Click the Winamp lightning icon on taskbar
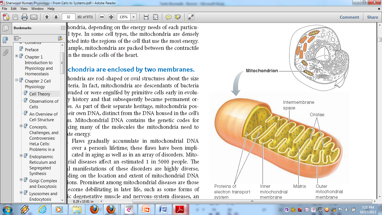Image resolution: width=382 pixels, height=215 pixels. pyautogui.click(x=25, y=209)
